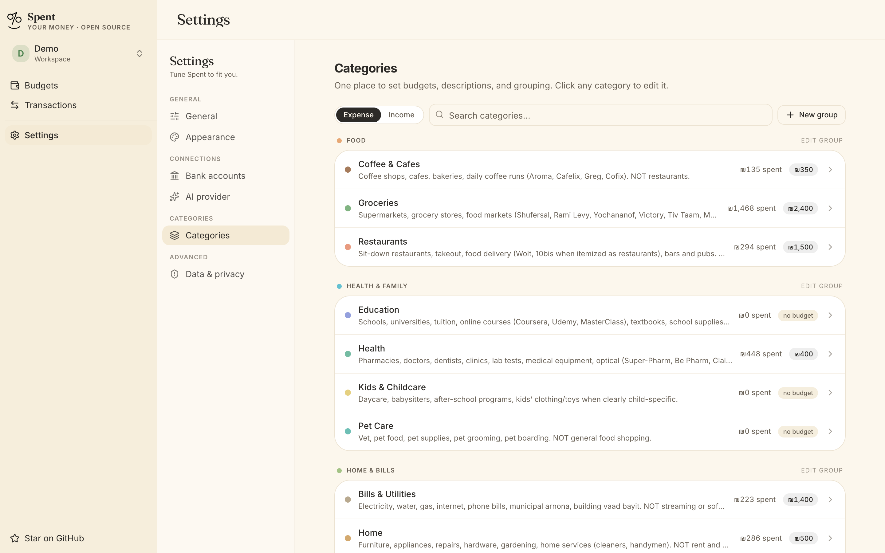The width and height of the screenshot is (885, 553).
Task: Expand the Health row chevron
Action: click(x=830, y=354)
